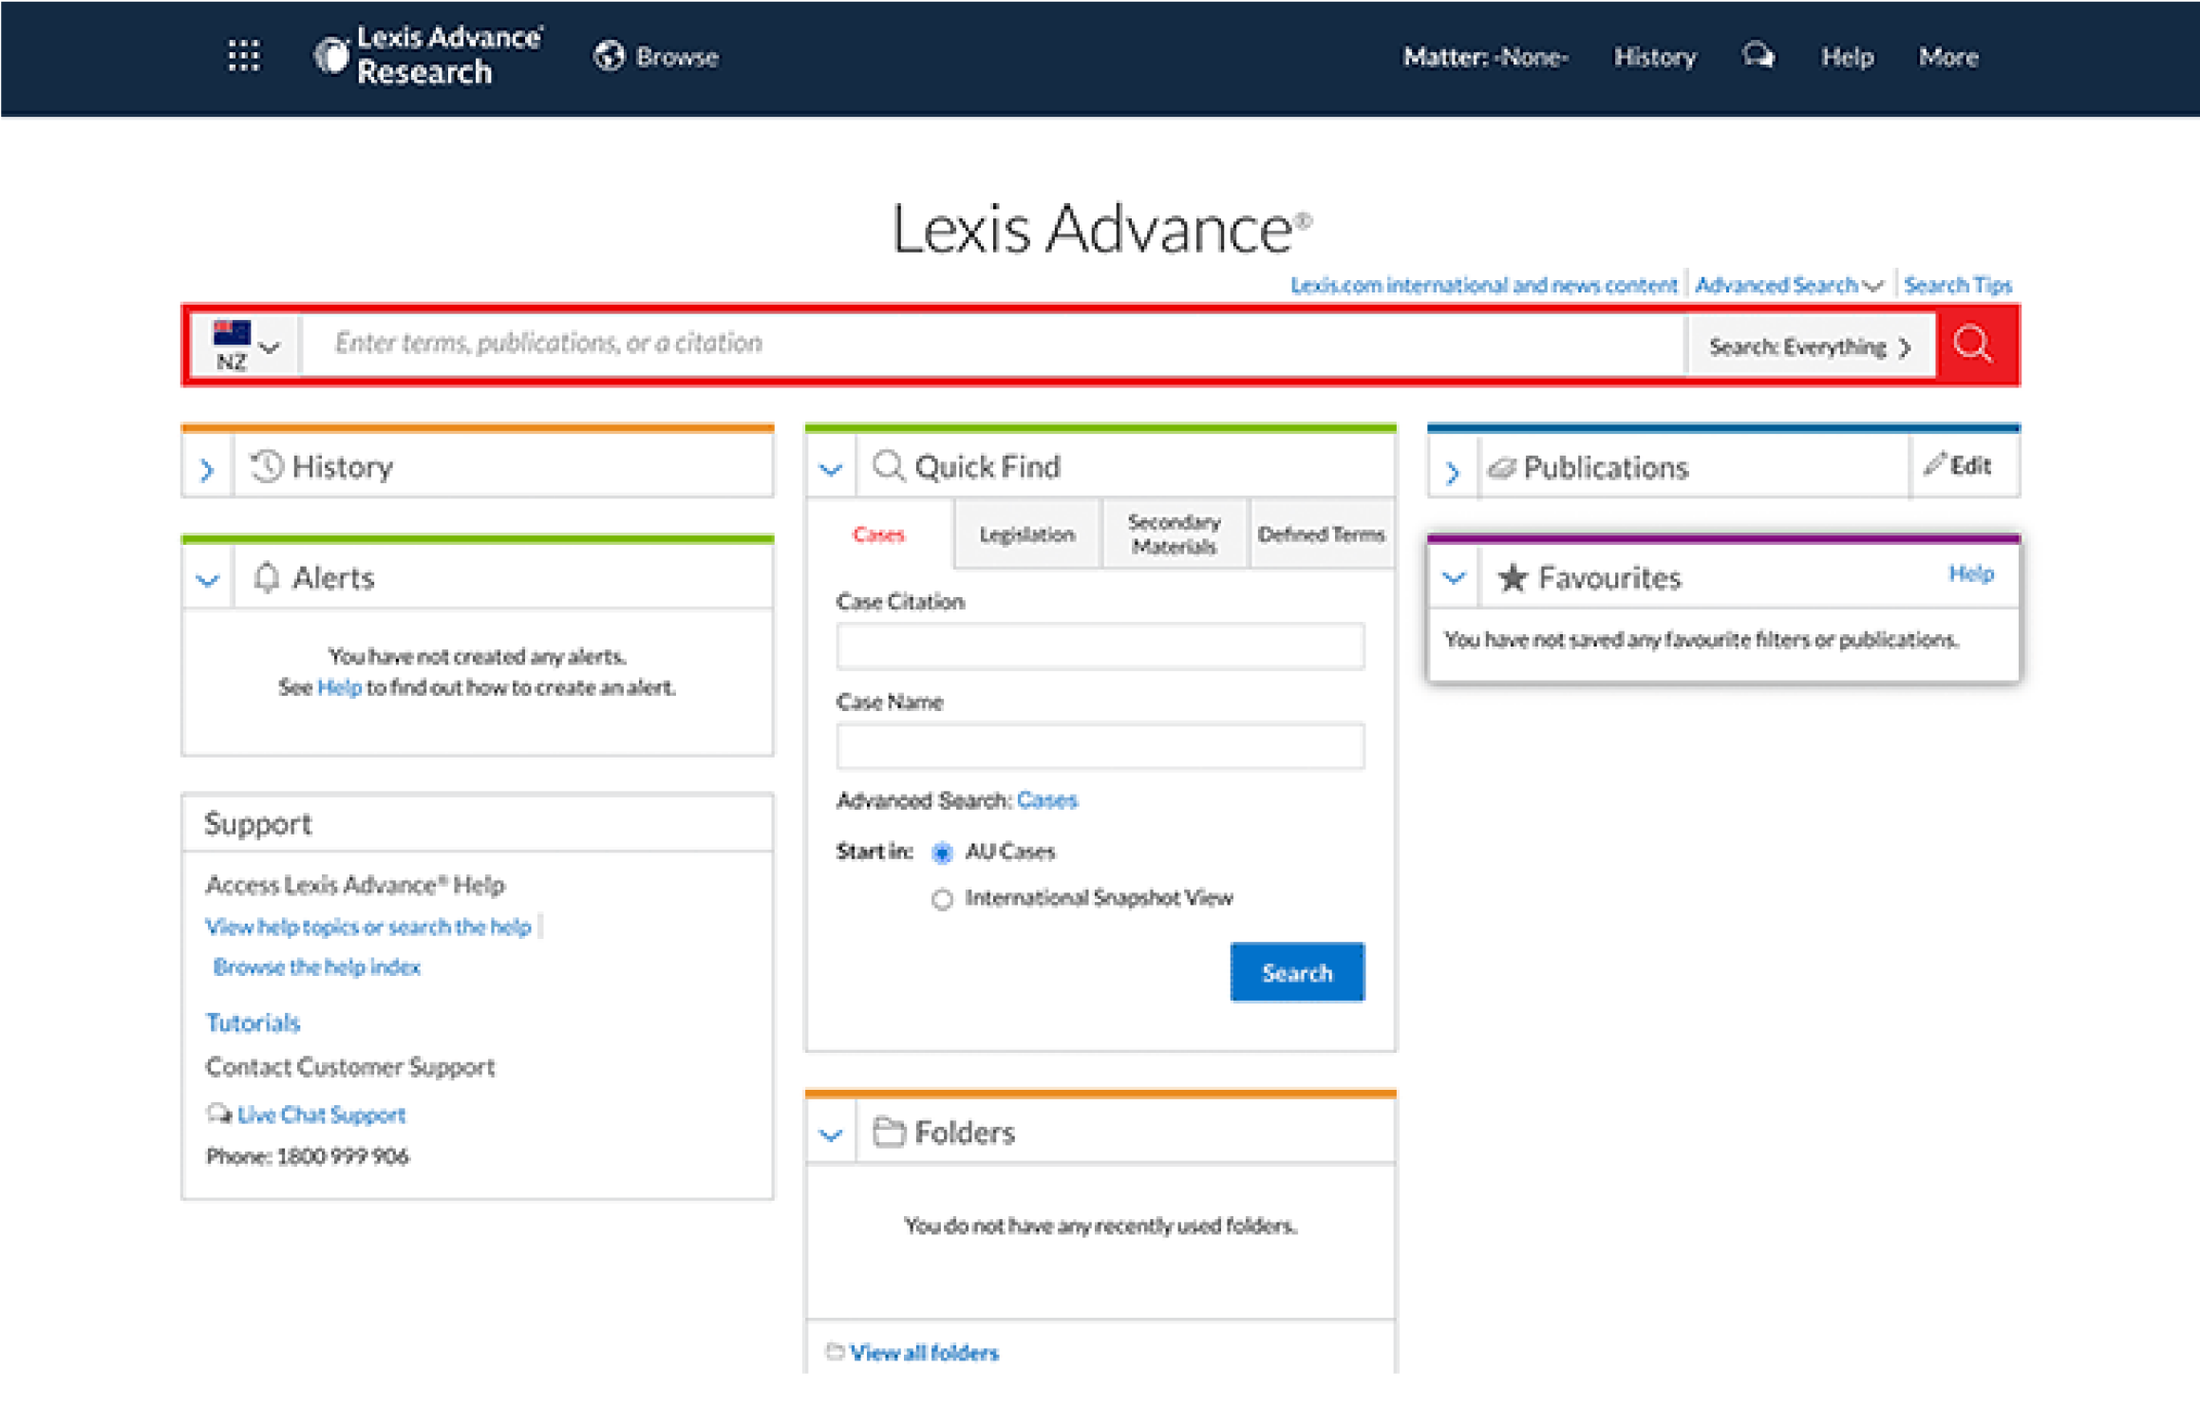Open the View all folders link
Screen dimensions: 2200x1425
coord(924,1353)
